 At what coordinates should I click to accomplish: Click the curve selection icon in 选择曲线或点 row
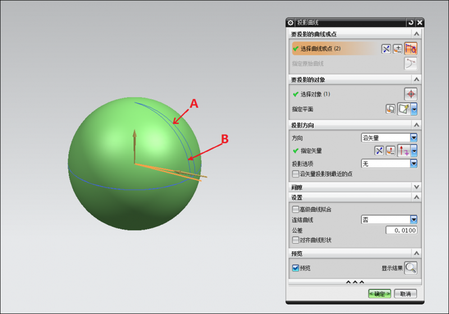click(411, 49)
